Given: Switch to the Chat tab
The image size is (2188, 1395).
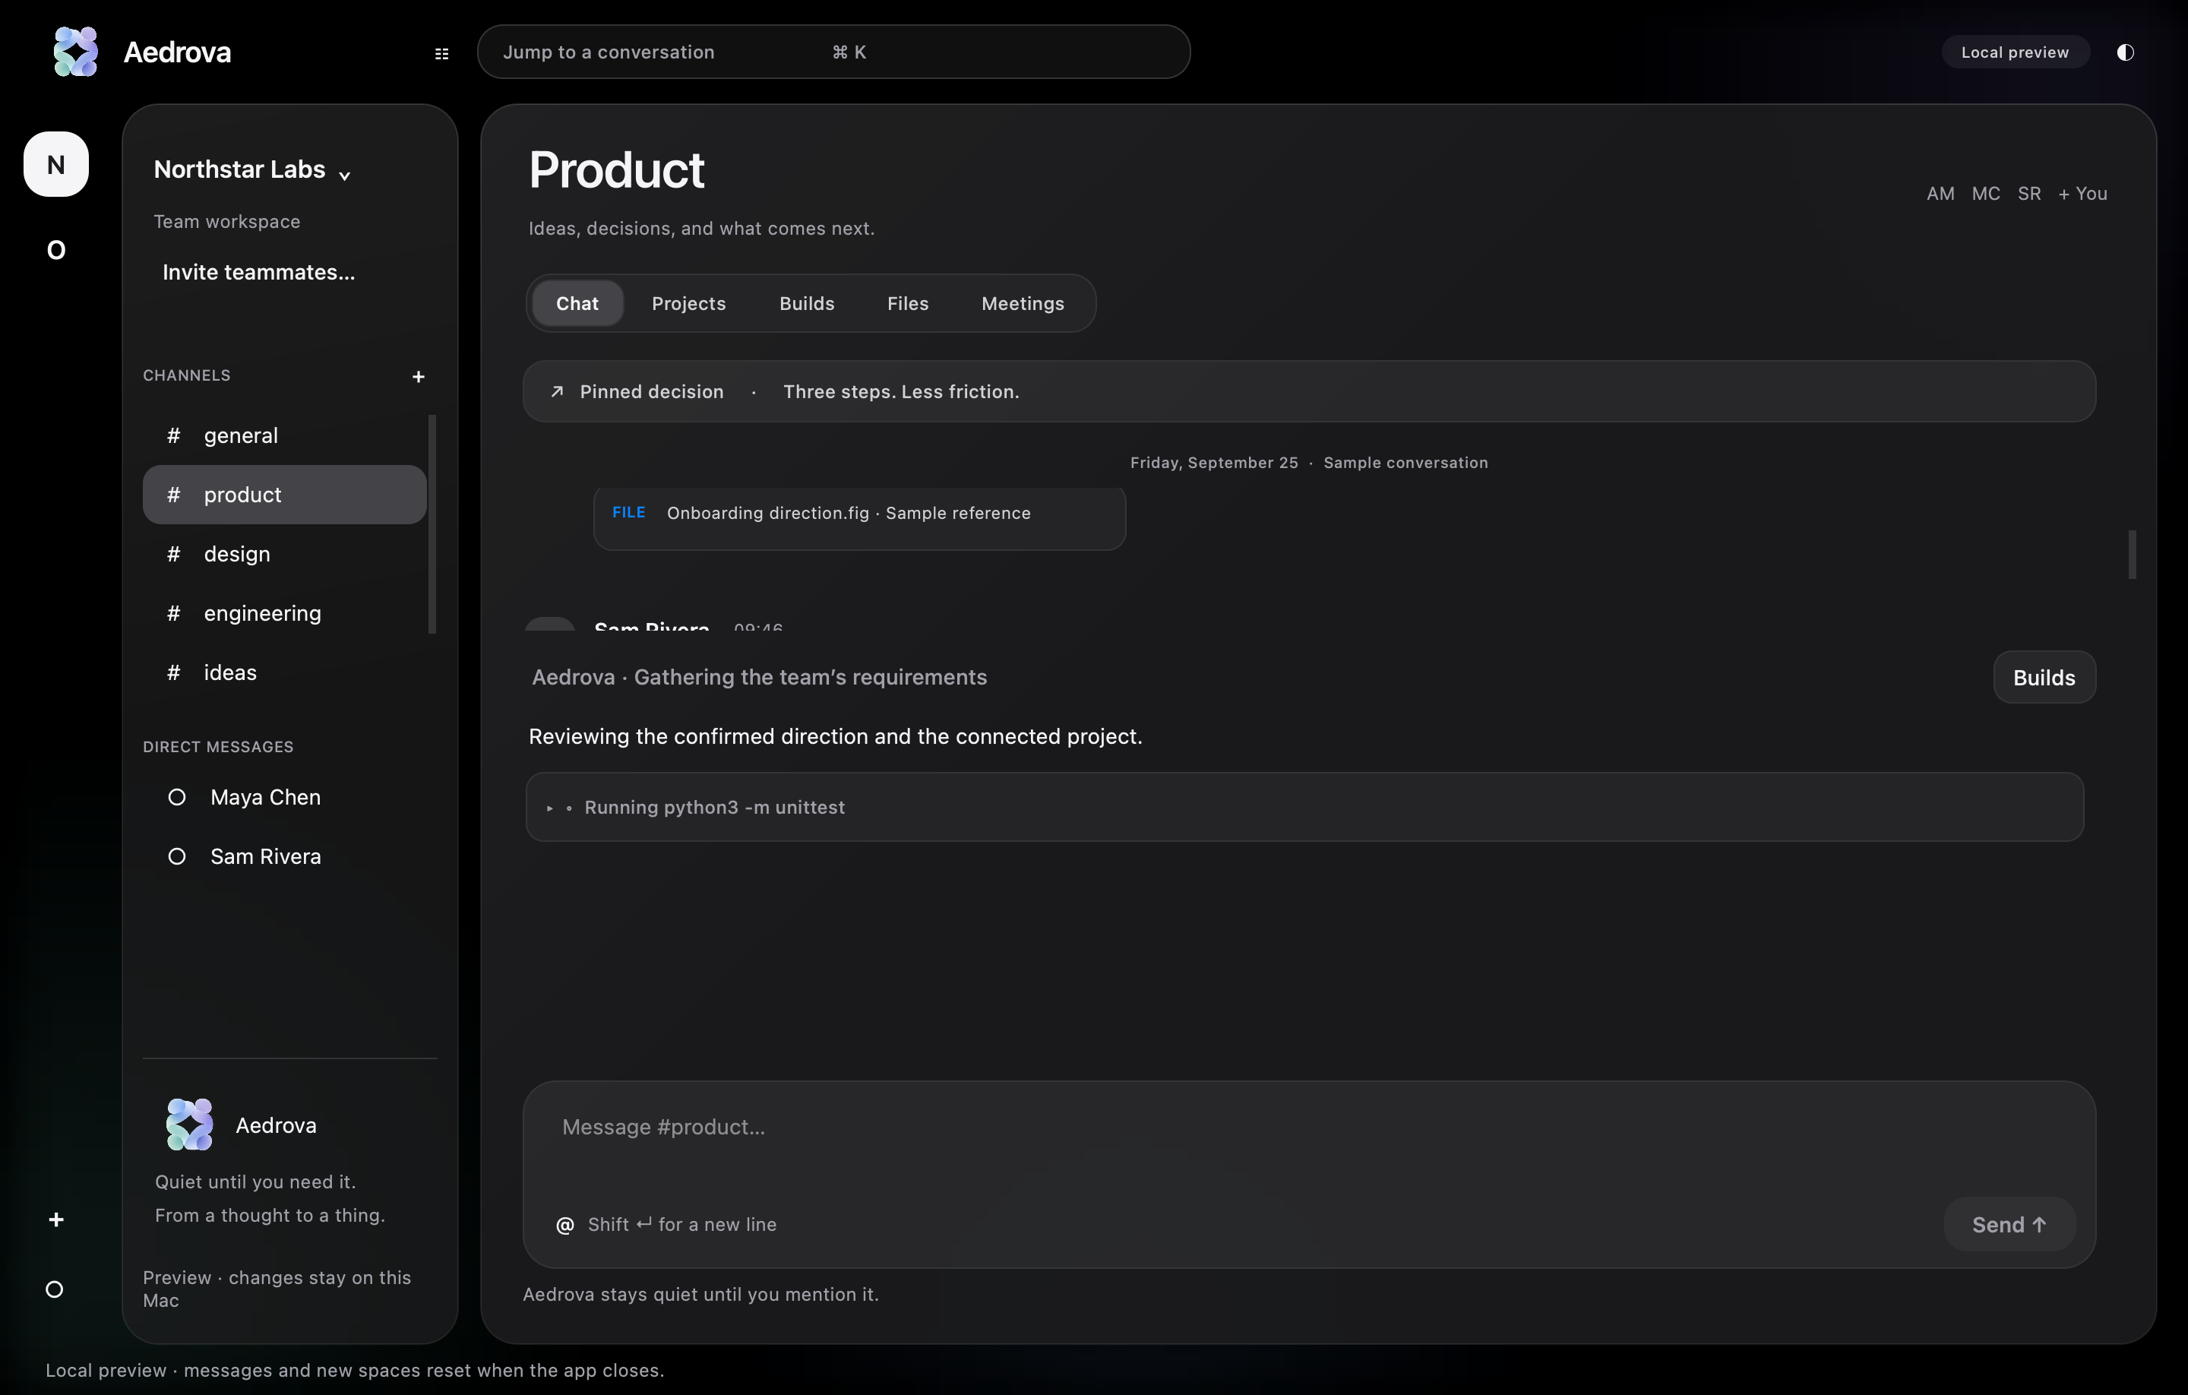Looking at the screenshot, I should click(x=577, y=303).
